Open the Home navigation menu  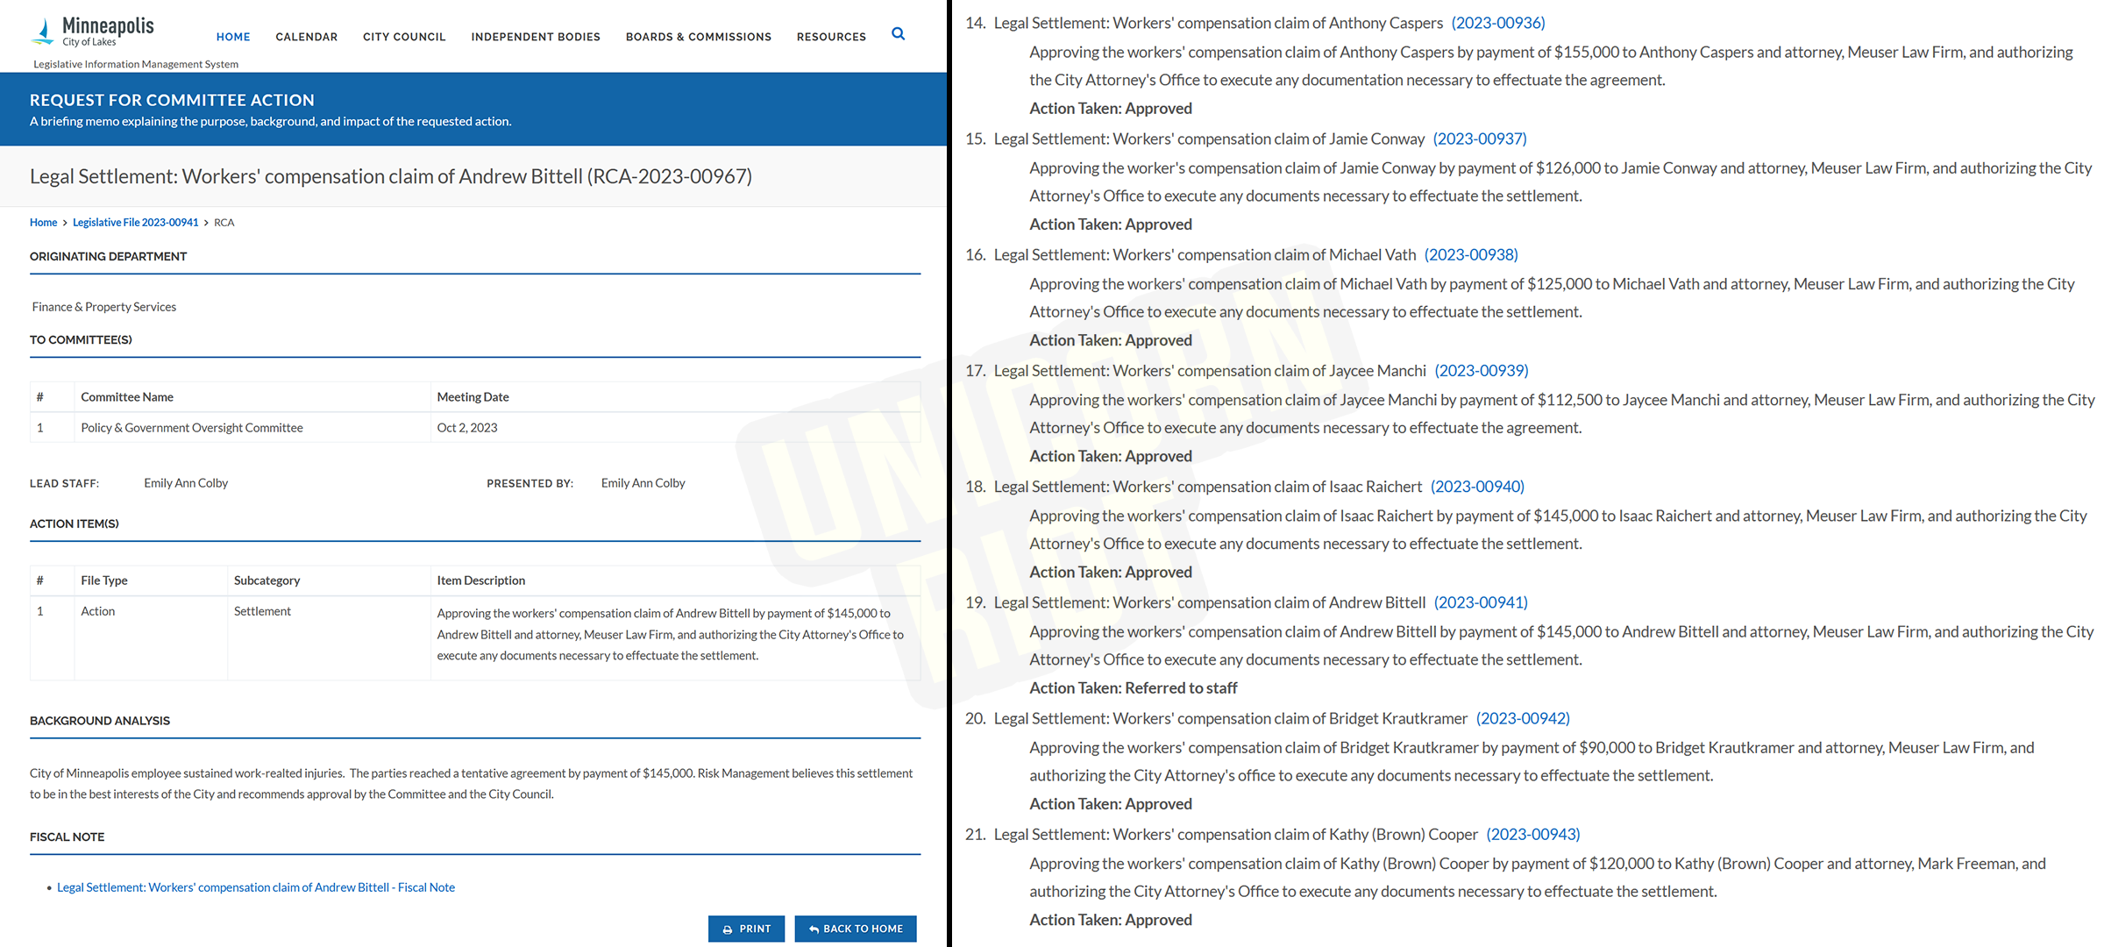pyautogui.click(x=233, y=37)
